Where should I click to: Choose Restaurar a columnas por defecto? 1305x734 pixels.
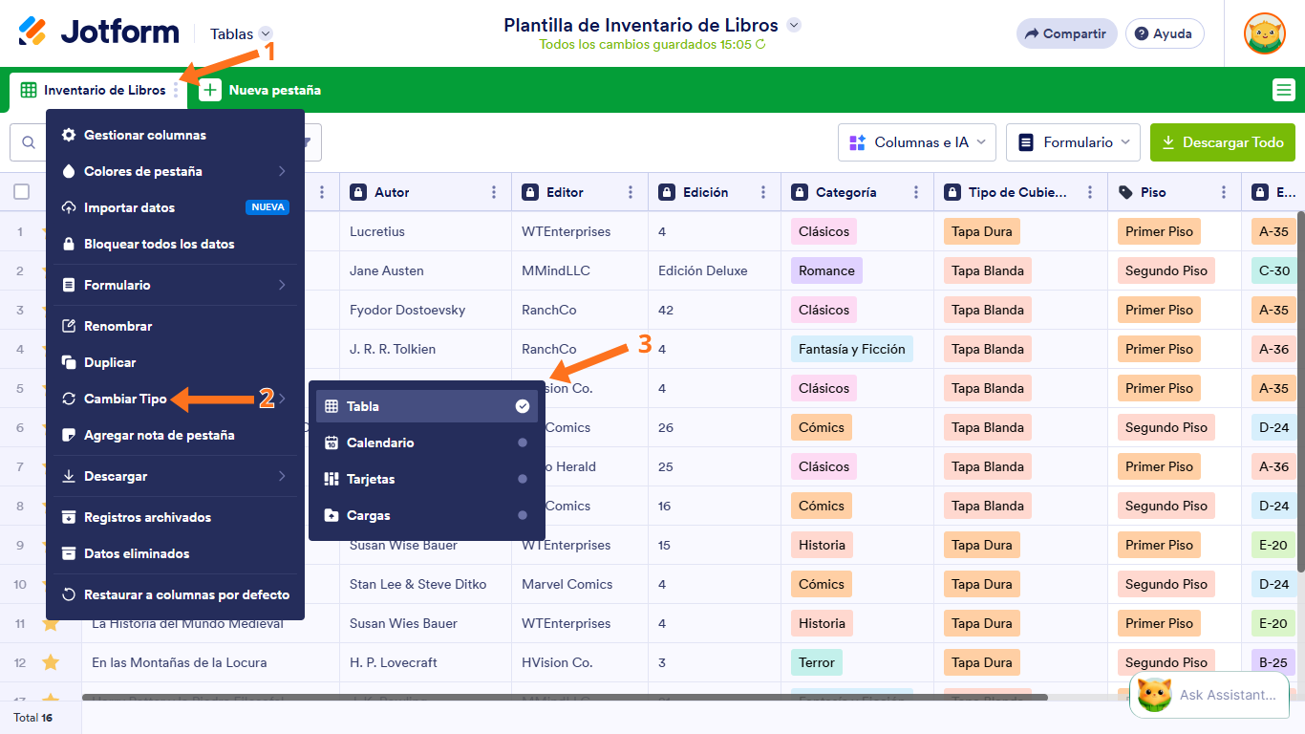pyautogui.click(x=175, y=594)
